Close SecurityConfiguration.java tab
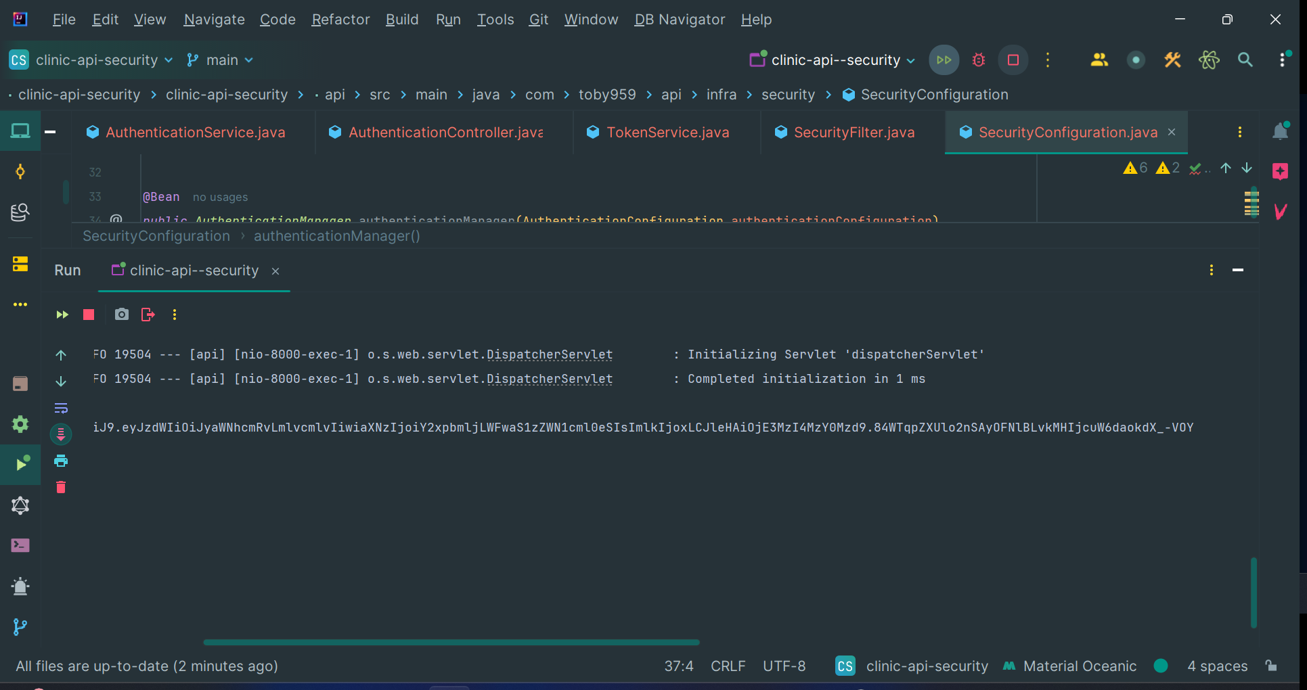1307x690 pixels. click(x=1172, y=132)
